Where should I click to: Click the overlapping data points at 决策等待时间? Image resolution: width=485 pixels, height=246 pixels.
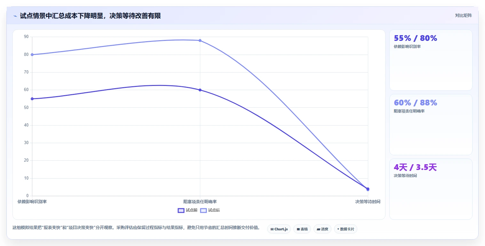tap(368, 189)
